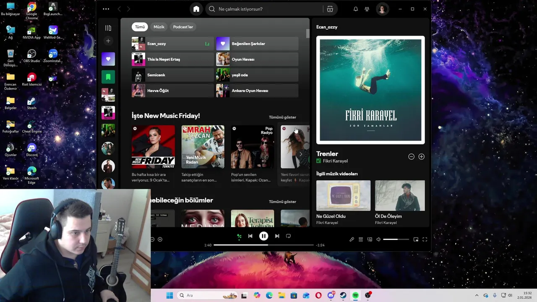
Task: Open the notifications bell
Action: [x=356, y=9]
